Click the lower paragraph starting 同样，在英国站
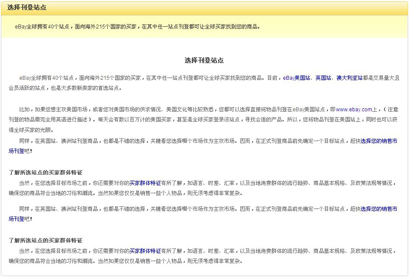This screenshot has width=409, height=280. click(x=175, y=209)
